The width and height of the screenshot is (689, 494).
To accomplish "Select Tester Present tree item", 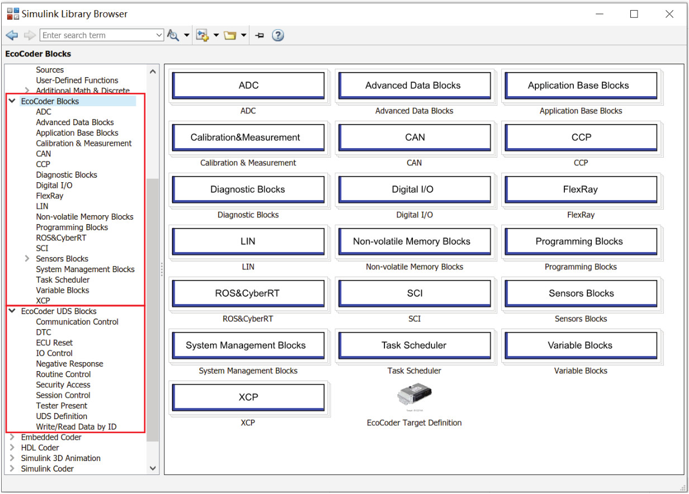I will (61, 406).
